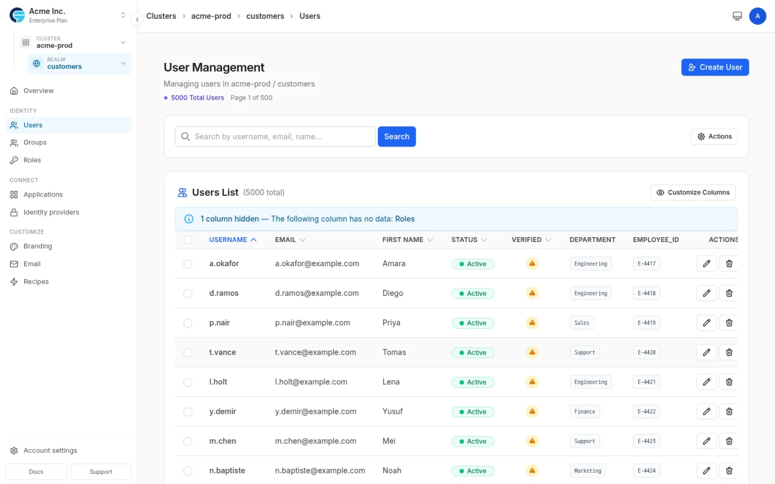Edit the p.nair user row
775x484 pixels.
click(x=706, y=323)
